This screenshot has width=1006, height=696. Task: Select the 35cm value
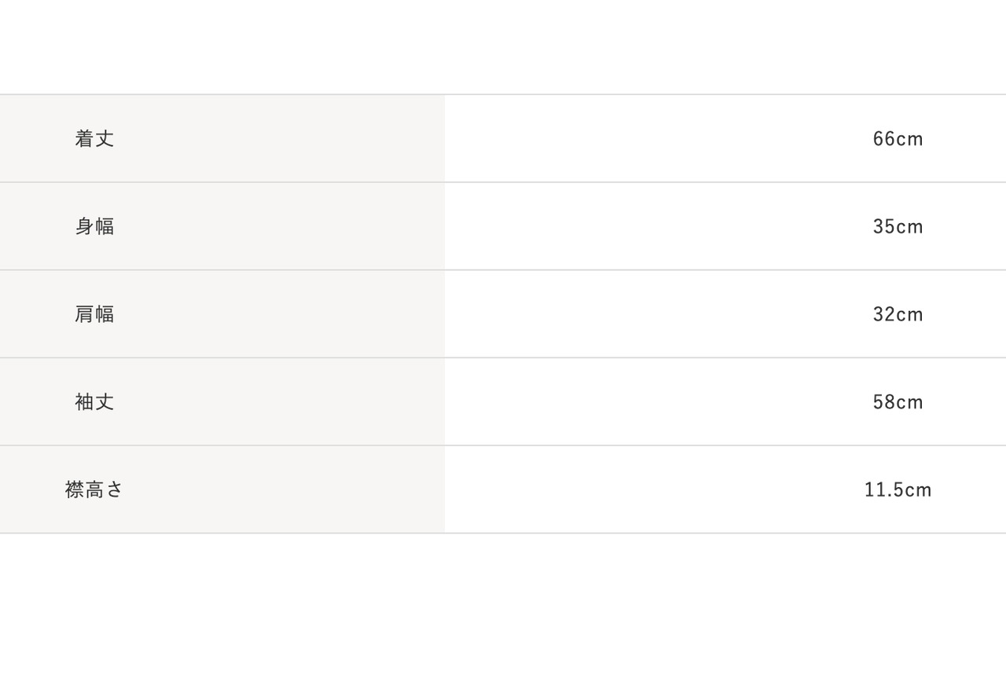click(x=898, y=227)
